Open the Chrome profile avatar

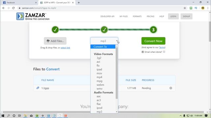[x=203, y=8]
